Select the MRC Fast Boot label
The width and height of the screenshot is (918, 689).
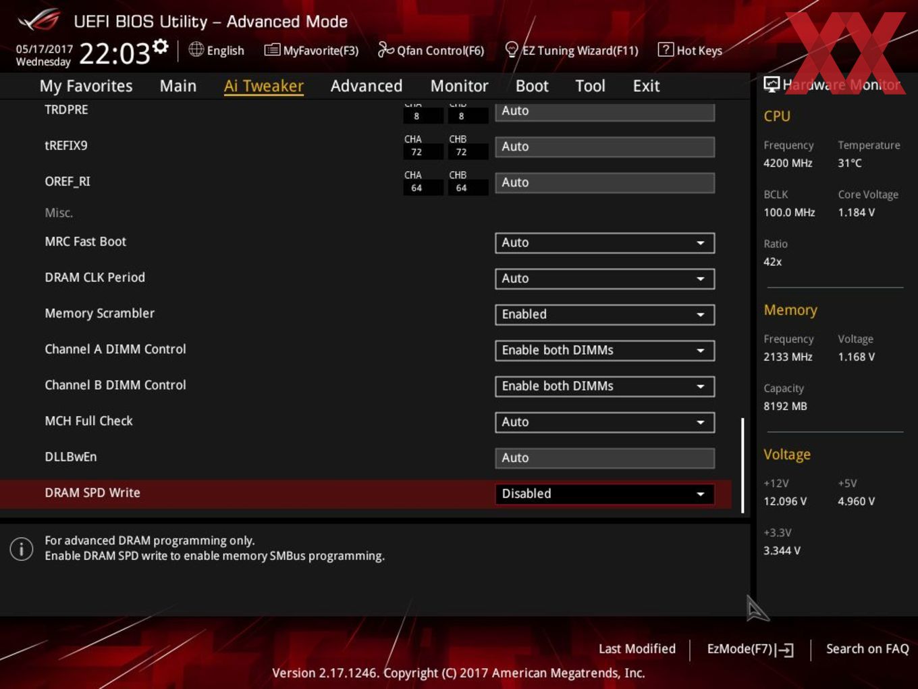[86, 241]
